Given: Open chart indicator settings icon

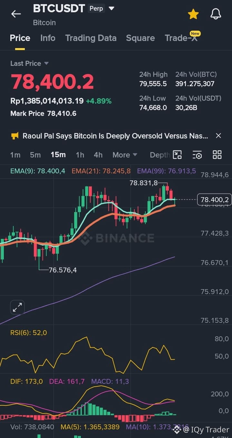Looking at the screenshot, I should click(197, 155).
